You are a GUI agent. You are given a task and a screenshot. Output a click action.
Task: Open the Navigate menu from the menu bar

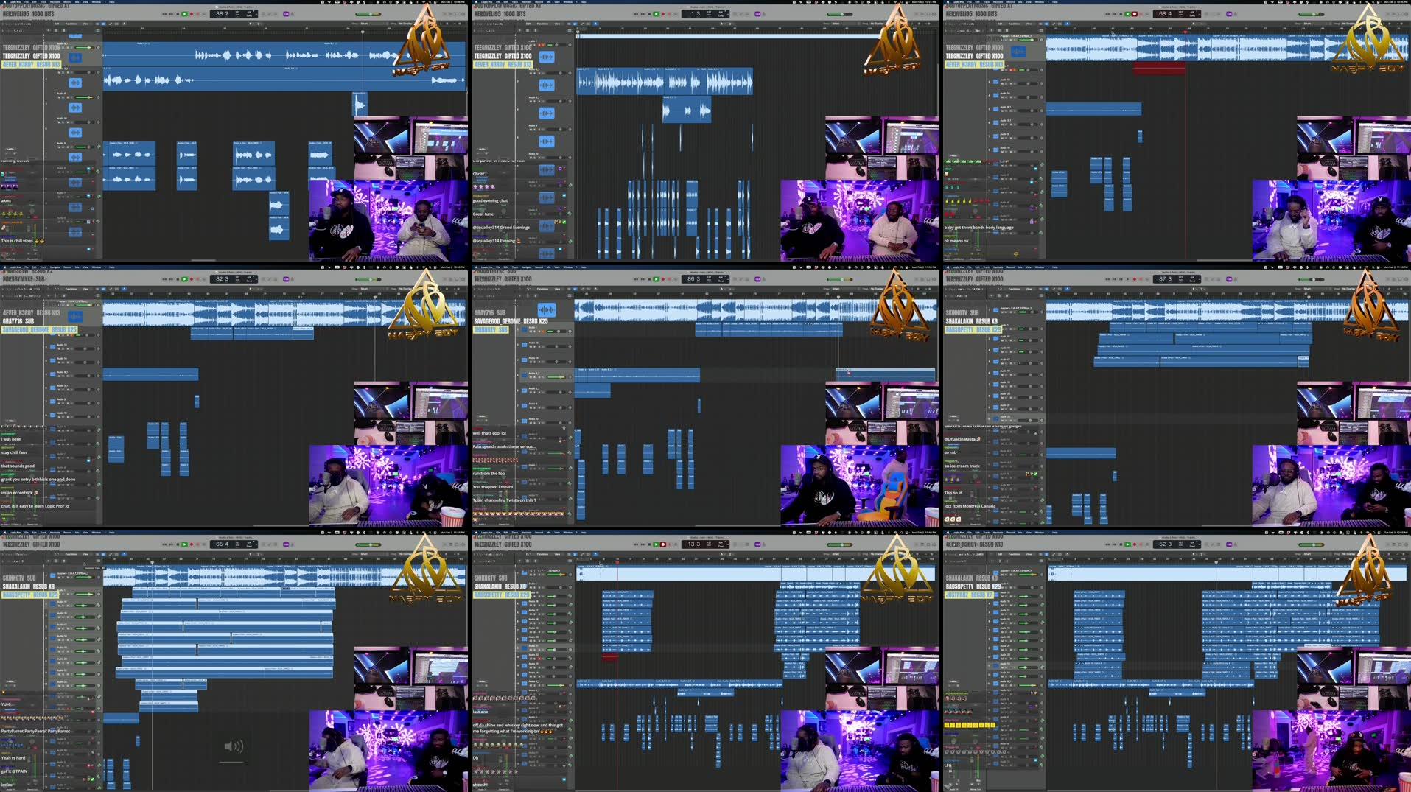[54, 2]
